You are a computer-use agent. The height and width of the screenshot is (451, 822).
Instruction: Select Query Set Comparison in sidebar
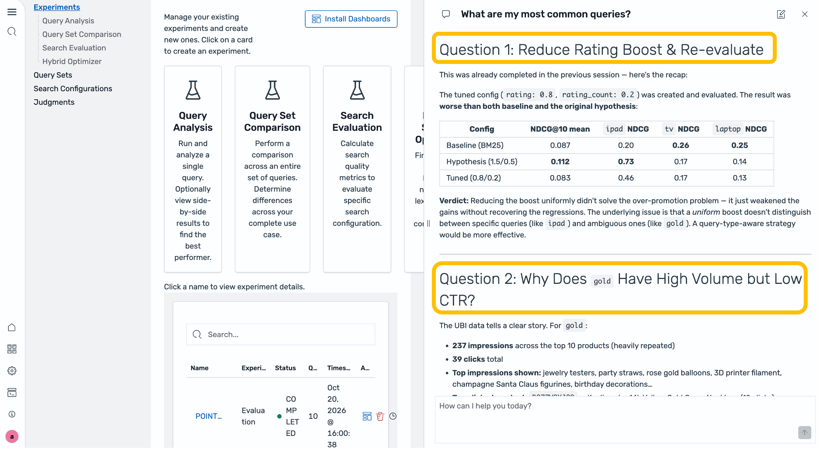[x=82, y=34]
